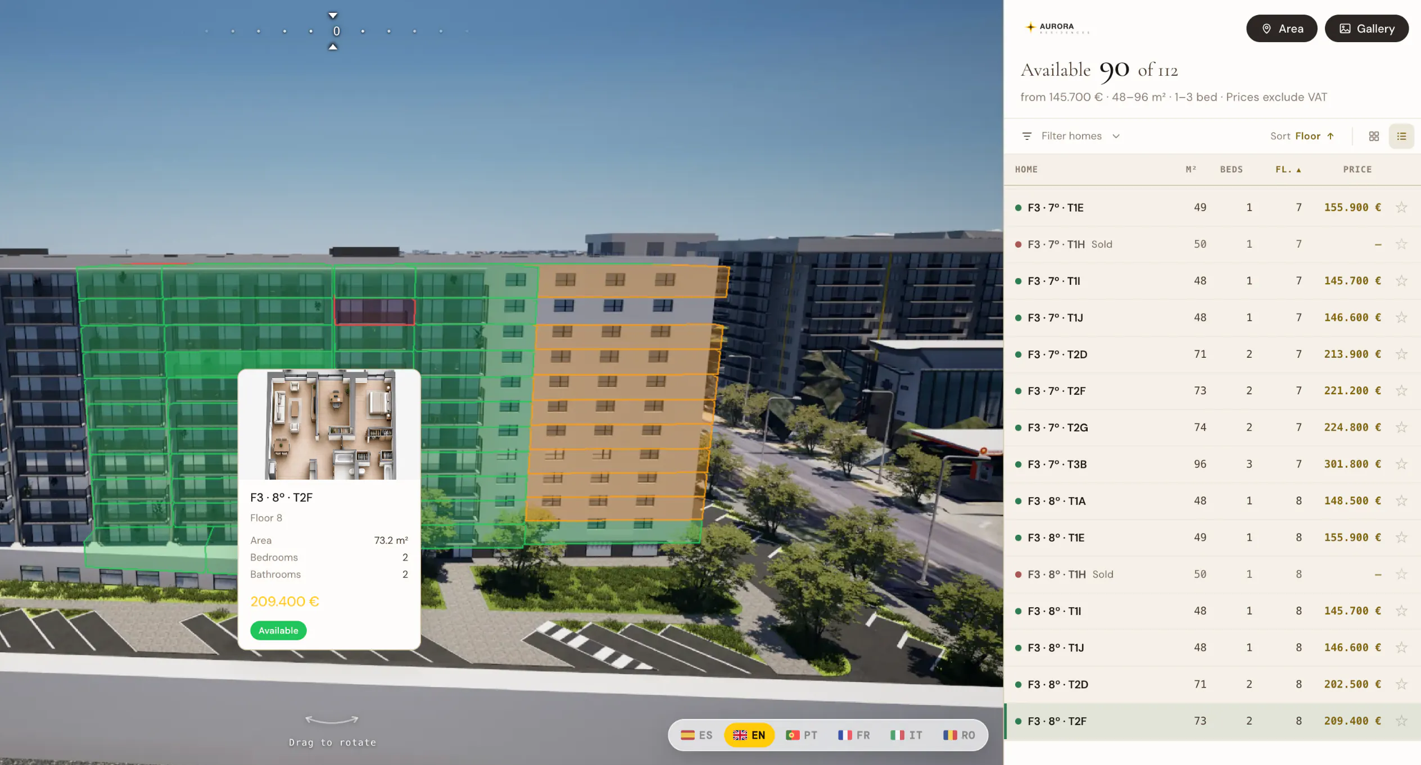Open the F3 · 8º · T2F popup card title
The width and height of the screenshot is (1421, 765).
281,498
